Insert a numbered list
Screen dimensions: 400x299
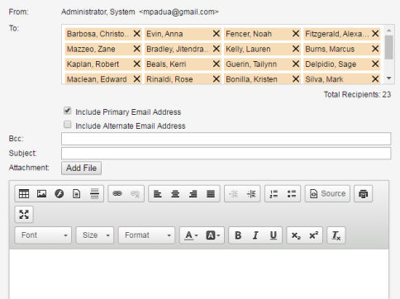(x=274, y=194)
